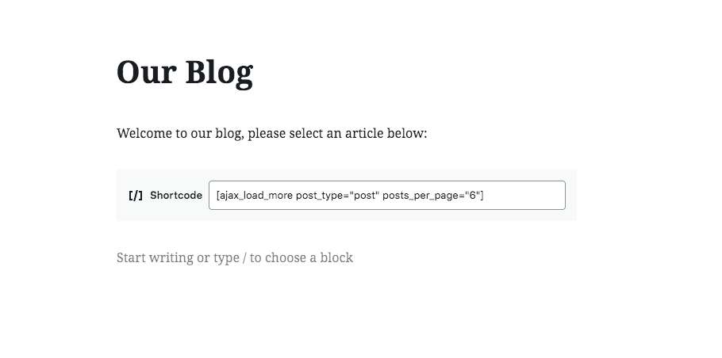Click empty space inside shortcode field

tap(525, 196)
